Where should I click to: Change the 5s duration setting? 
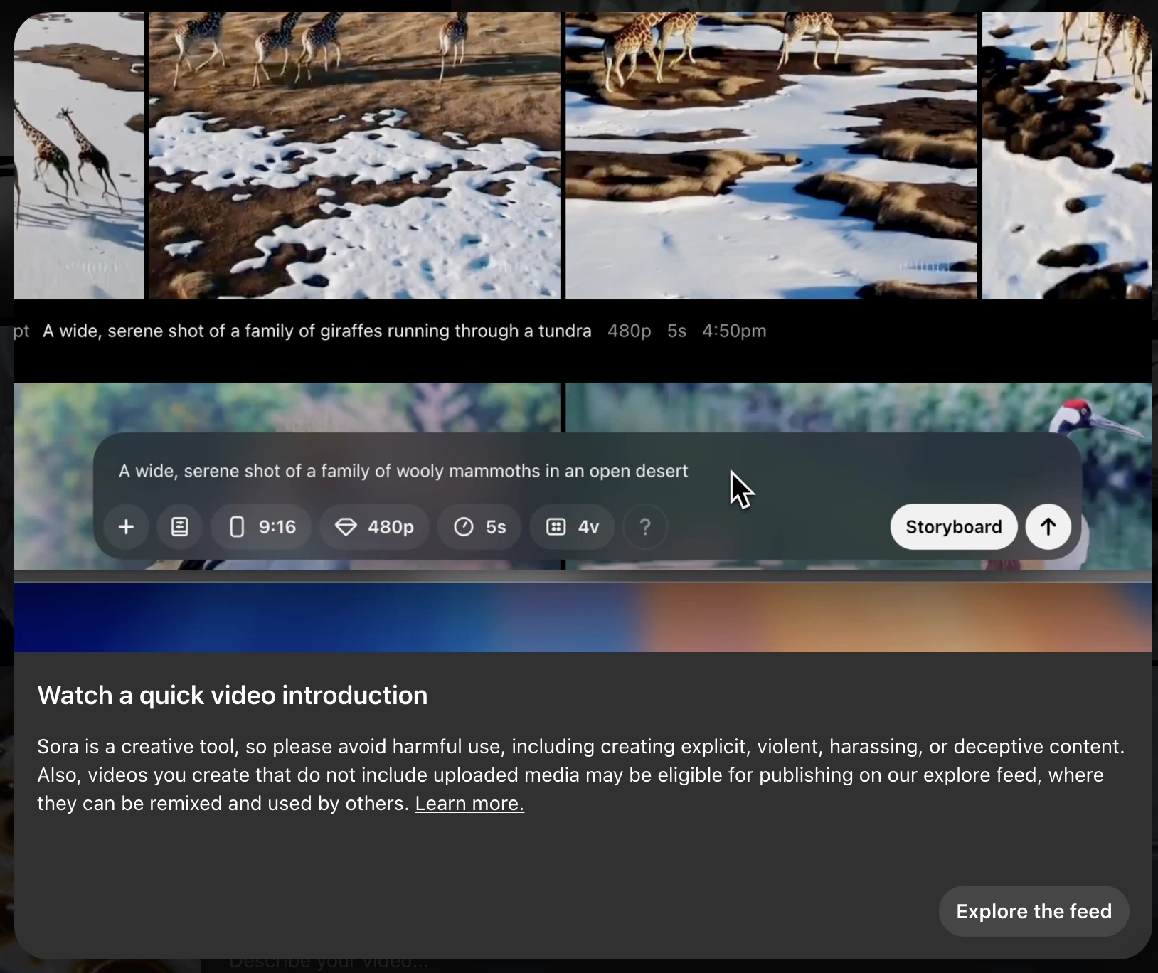479,527
